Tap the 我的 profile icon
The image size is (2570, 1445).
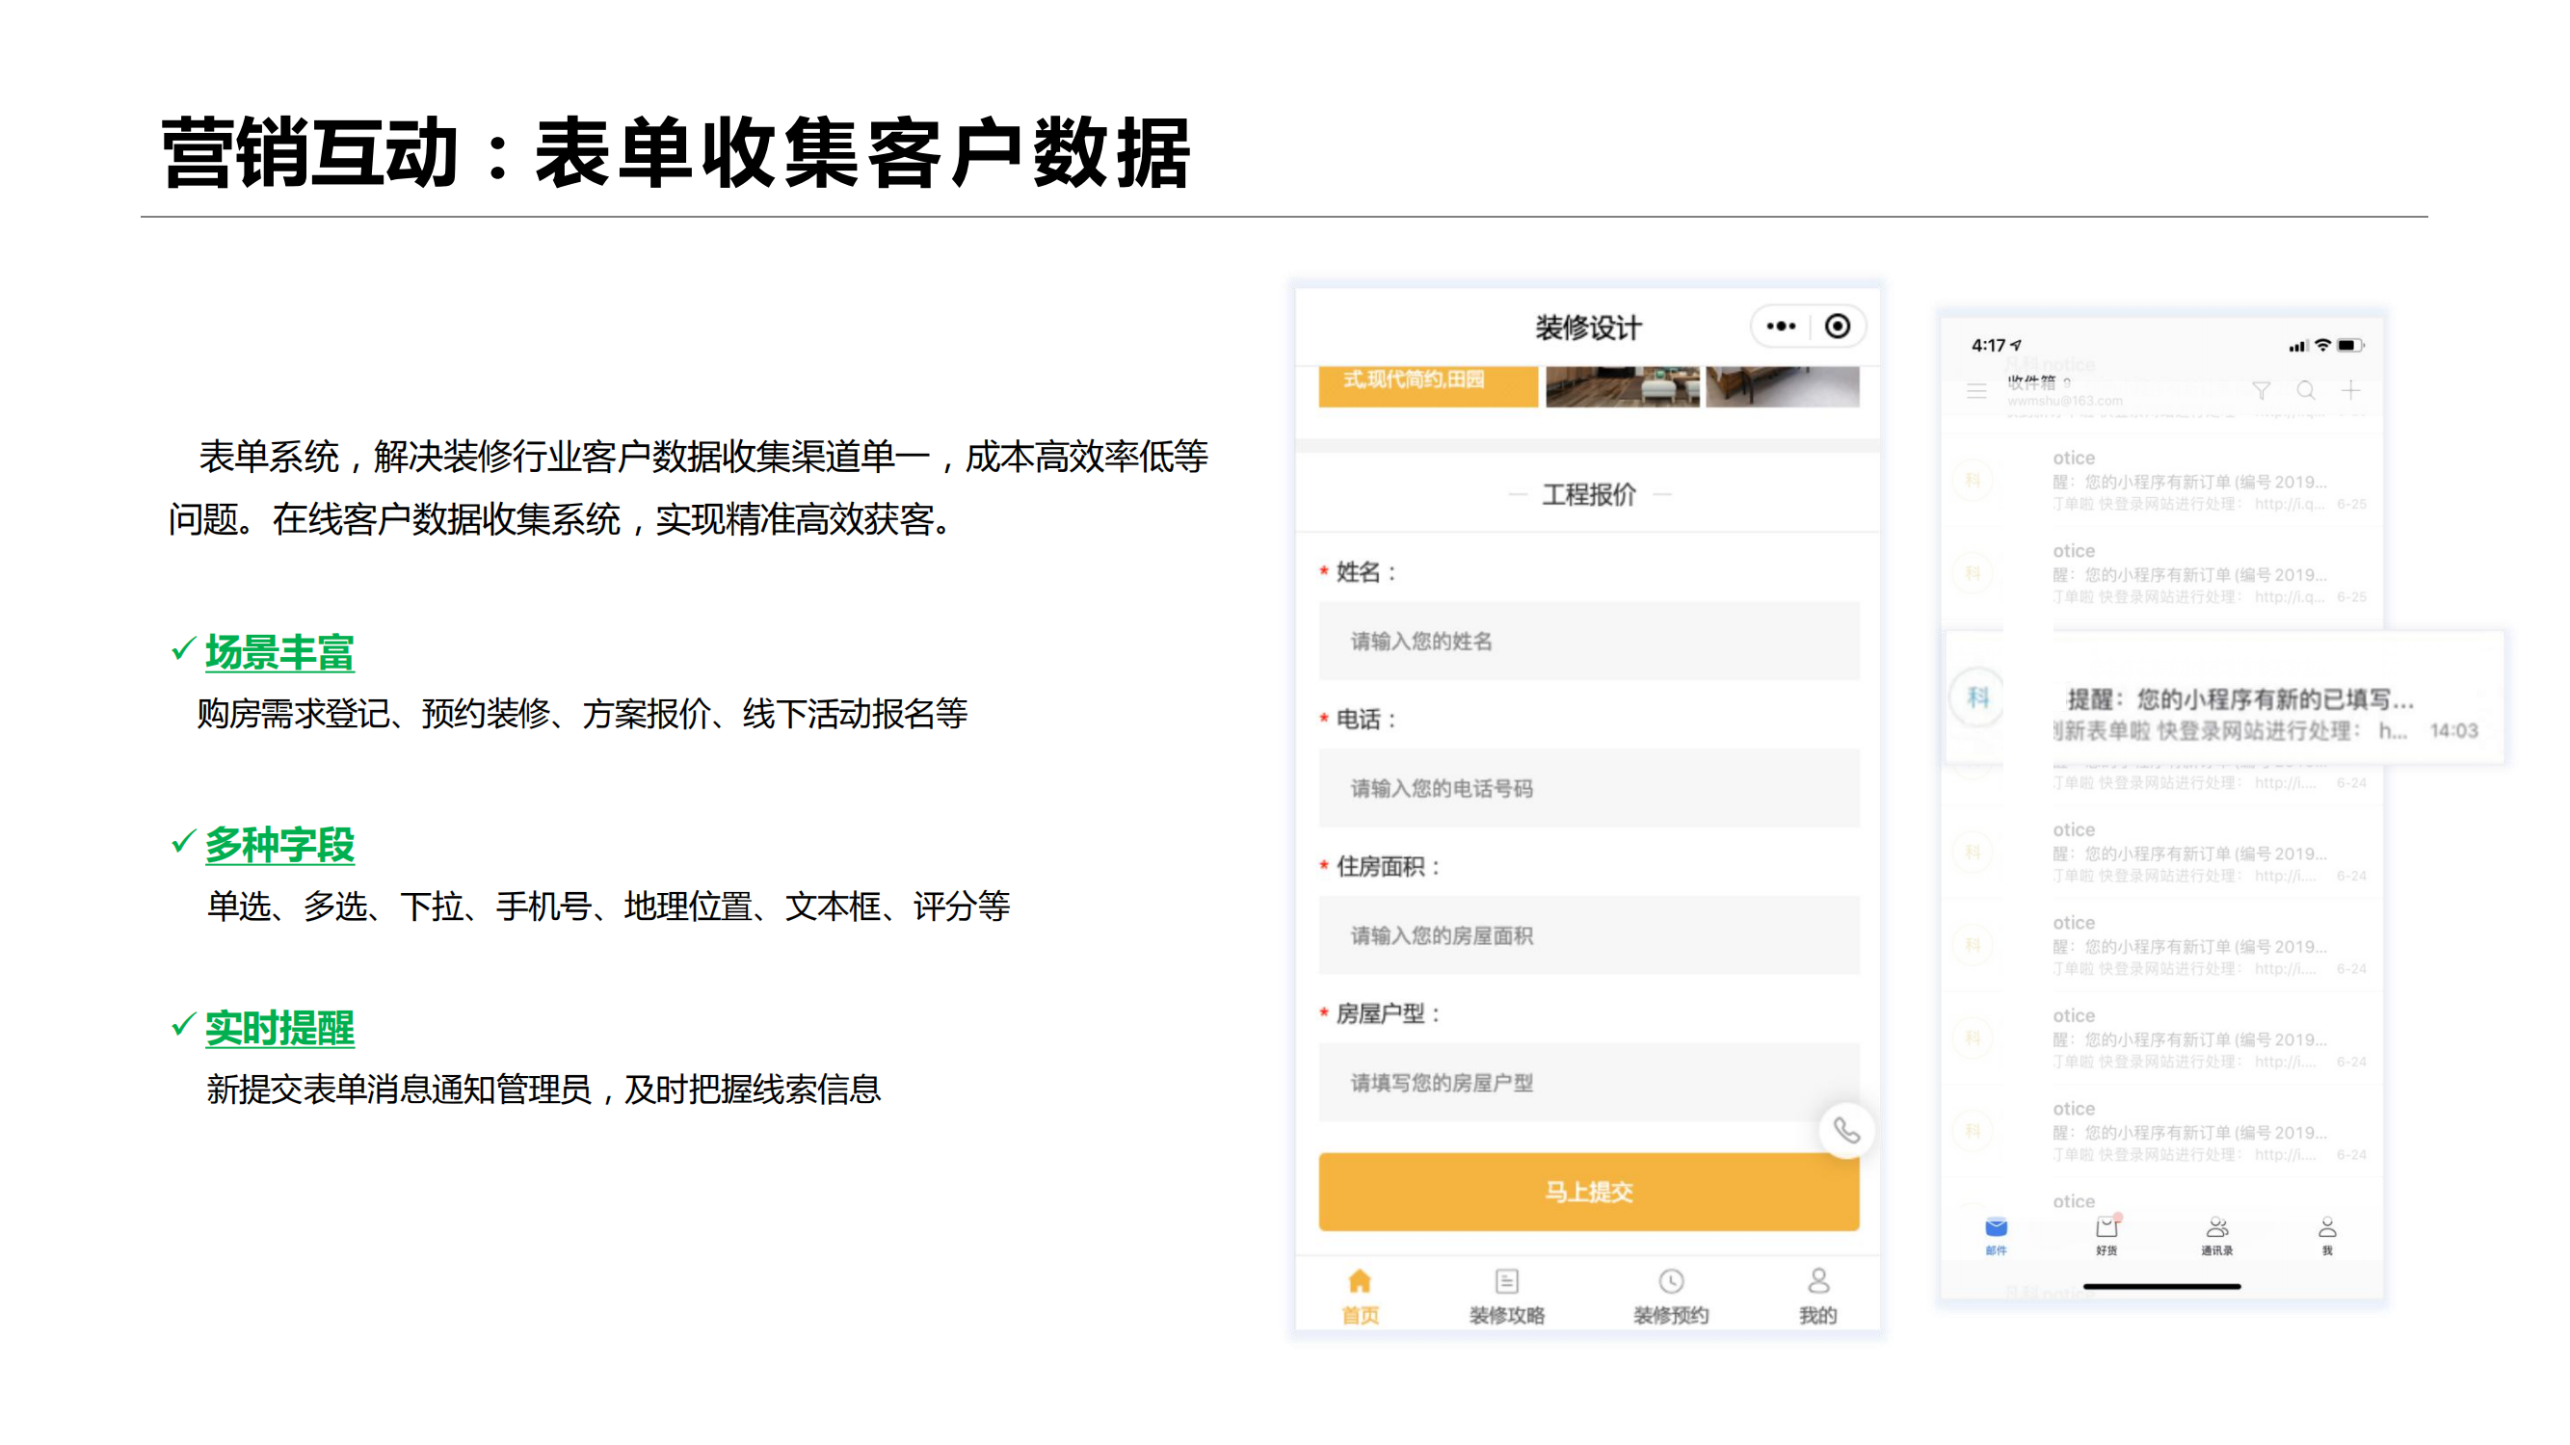(x=1817, y=1281)
